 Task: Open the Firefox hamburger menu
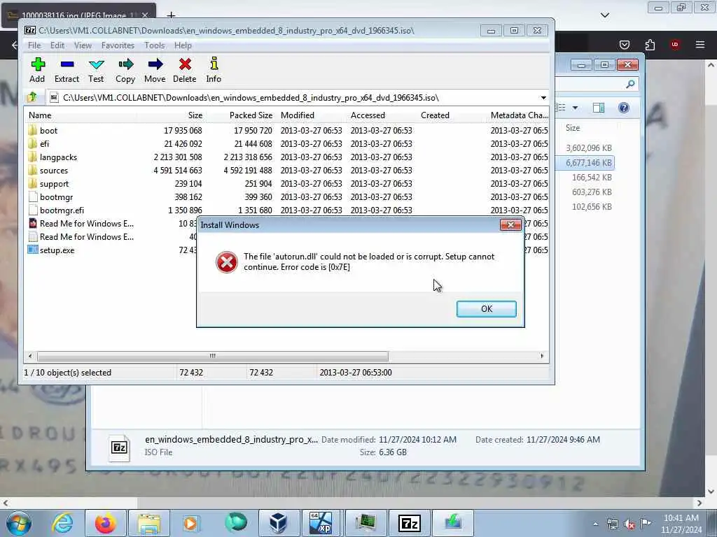(x=700, y=44)
